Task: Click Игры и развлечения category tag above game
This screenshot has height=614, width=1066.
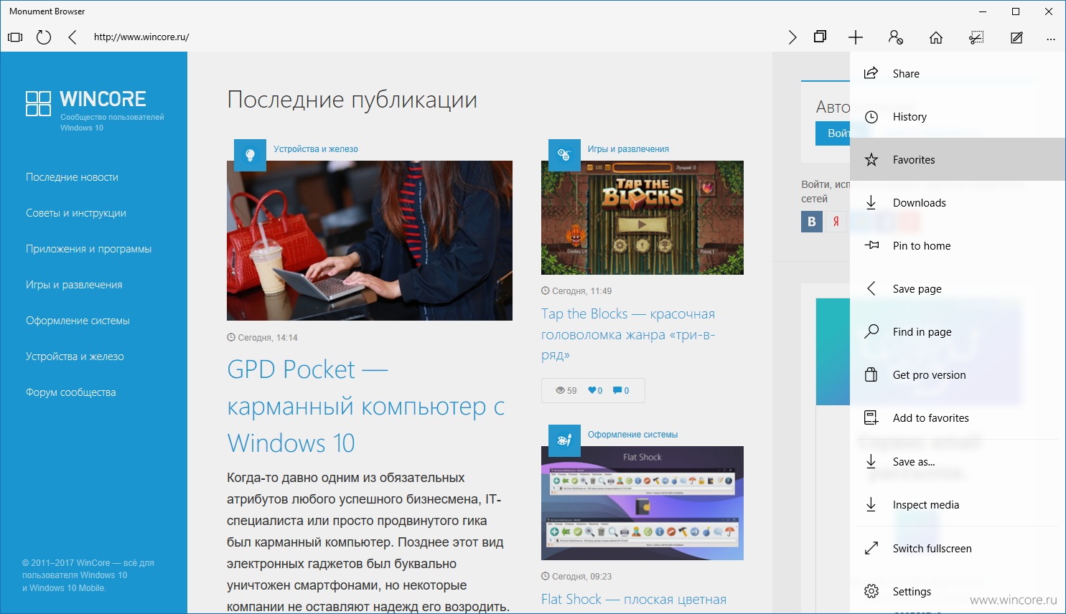Action: 628,149
